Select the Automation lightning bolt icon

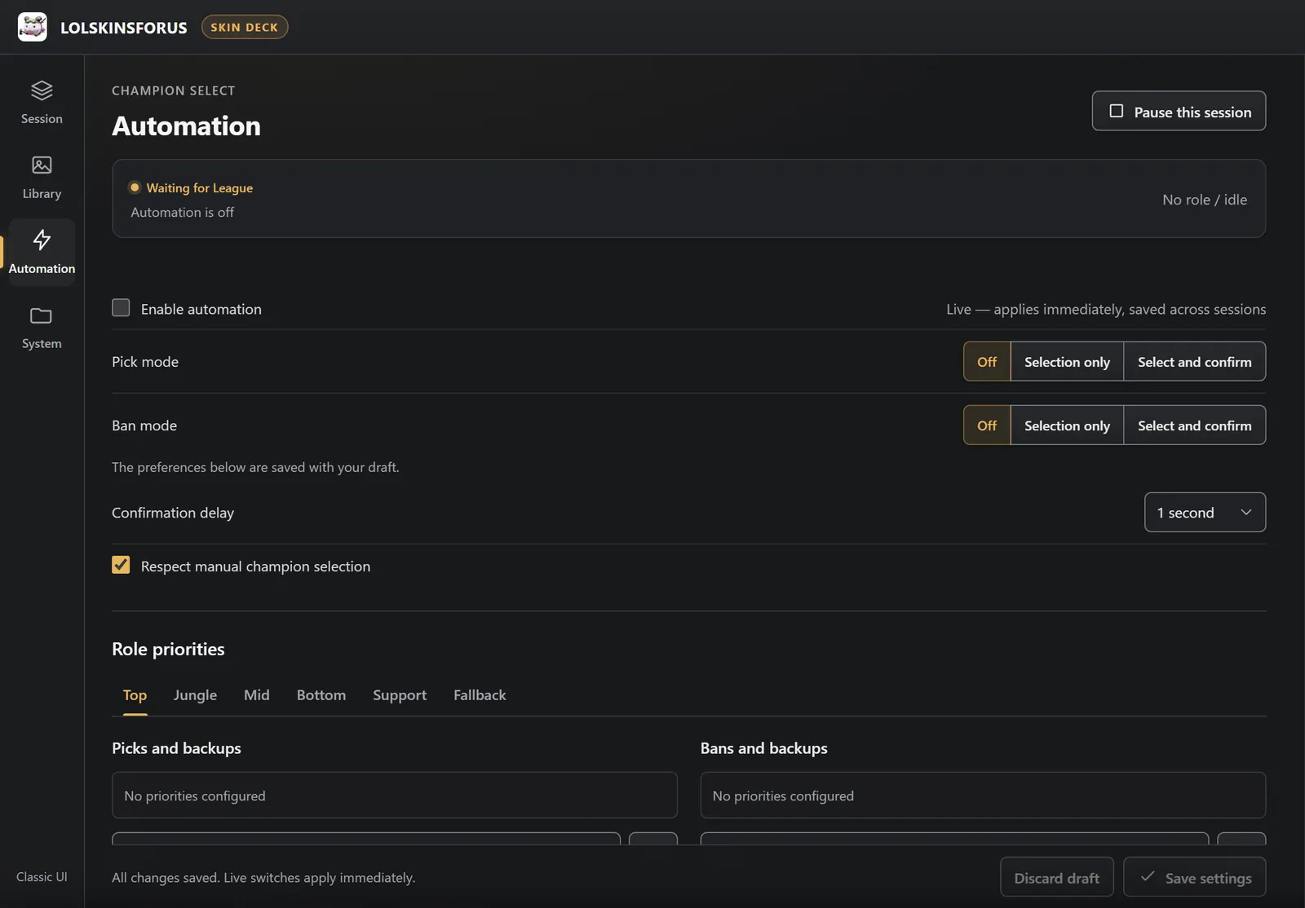pyautogui.click(x=42, y=240)
